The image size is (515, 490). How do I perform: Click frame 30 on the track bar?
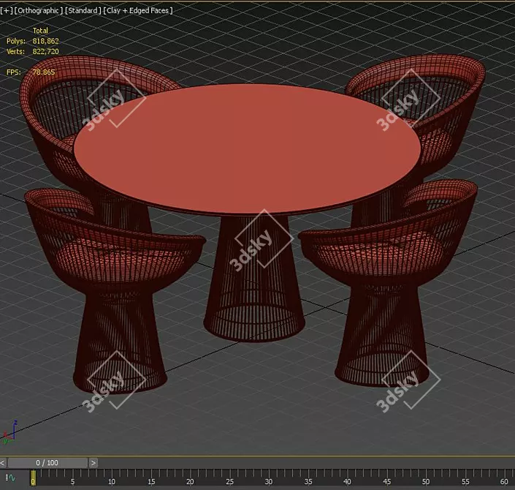click(269, 477)
